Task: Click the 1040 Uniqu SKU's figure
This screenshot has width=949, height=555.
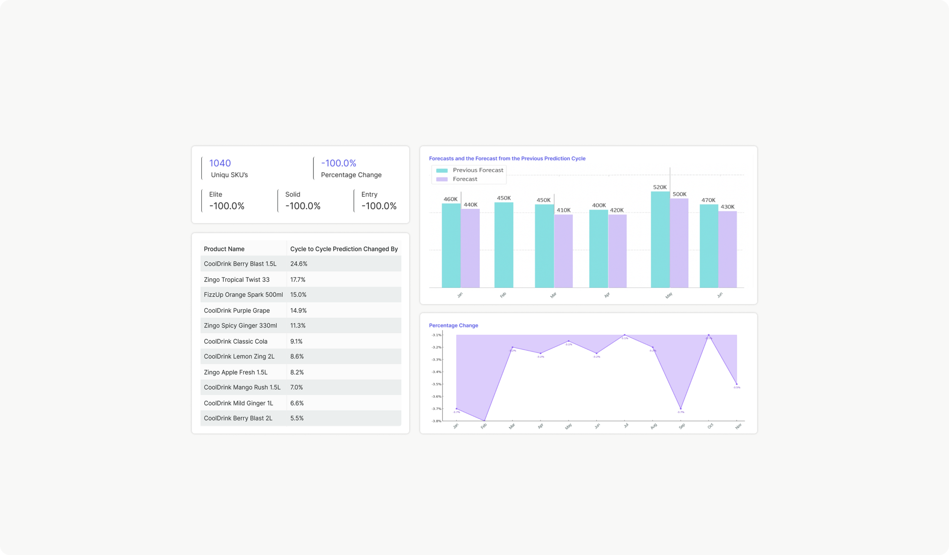Action: [x=220, y=163]
